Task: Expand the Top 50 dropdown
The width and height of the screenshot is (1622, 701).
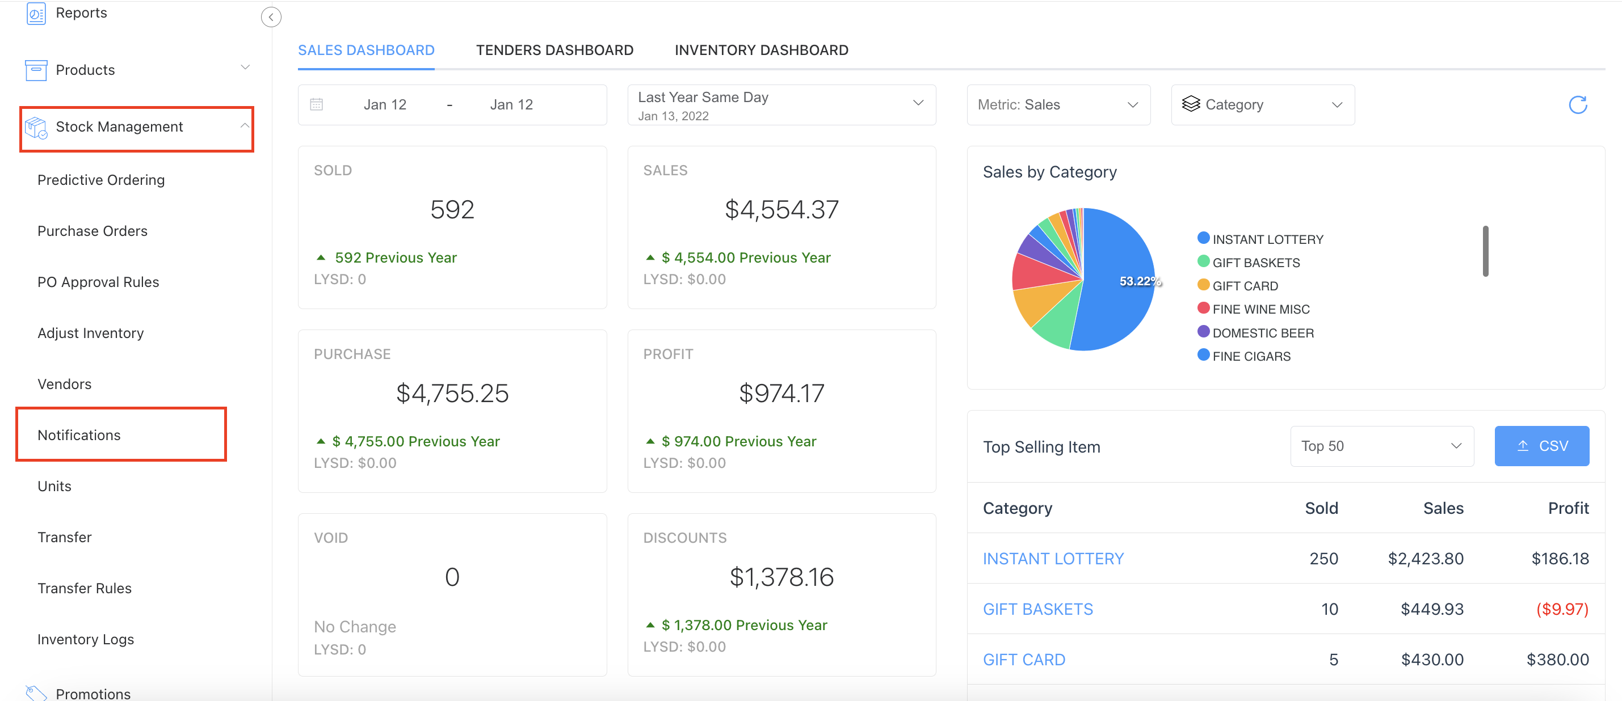Action: [x=1381, y=446]
